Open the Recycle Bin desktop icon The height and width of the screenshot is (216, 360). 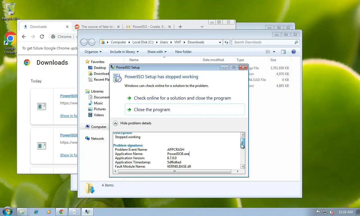[x=10, y=11]
